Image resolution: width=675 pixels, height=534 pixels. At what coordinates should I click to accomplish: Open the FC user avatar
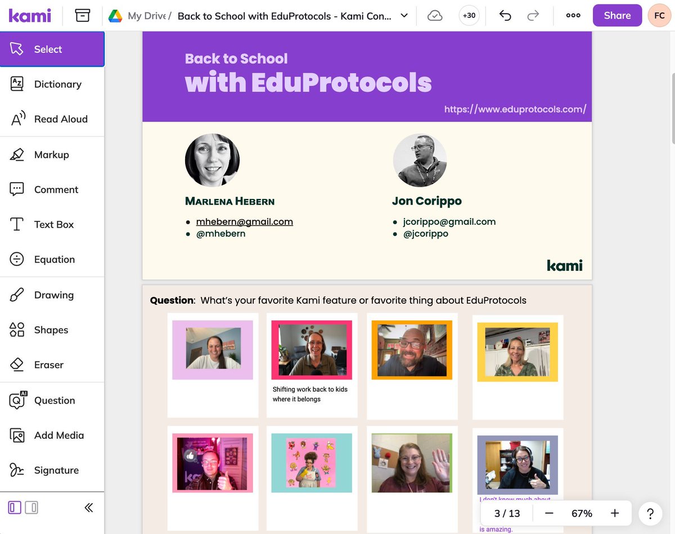(x=659, y=16)
